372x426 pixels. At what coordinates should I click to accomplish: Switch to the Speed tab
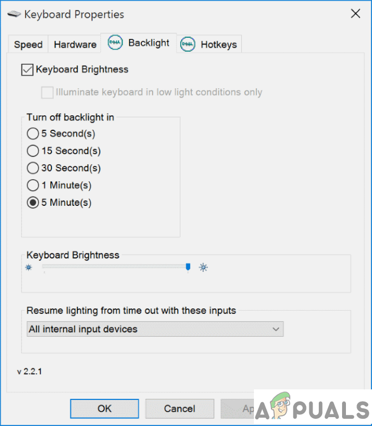tap(28, 45)
